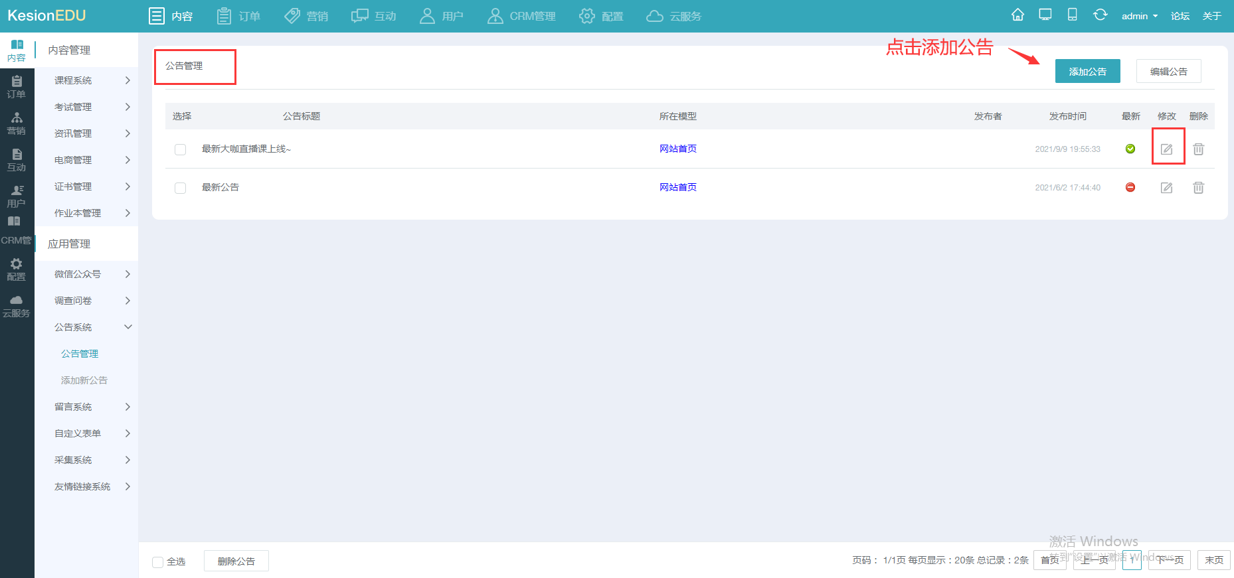
Task: Select 添加新公告 submenu item
Action: [x=84, y=380]
